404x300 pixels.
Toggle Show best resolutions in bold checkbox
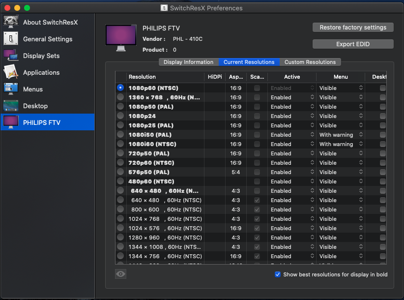(278, 274)
